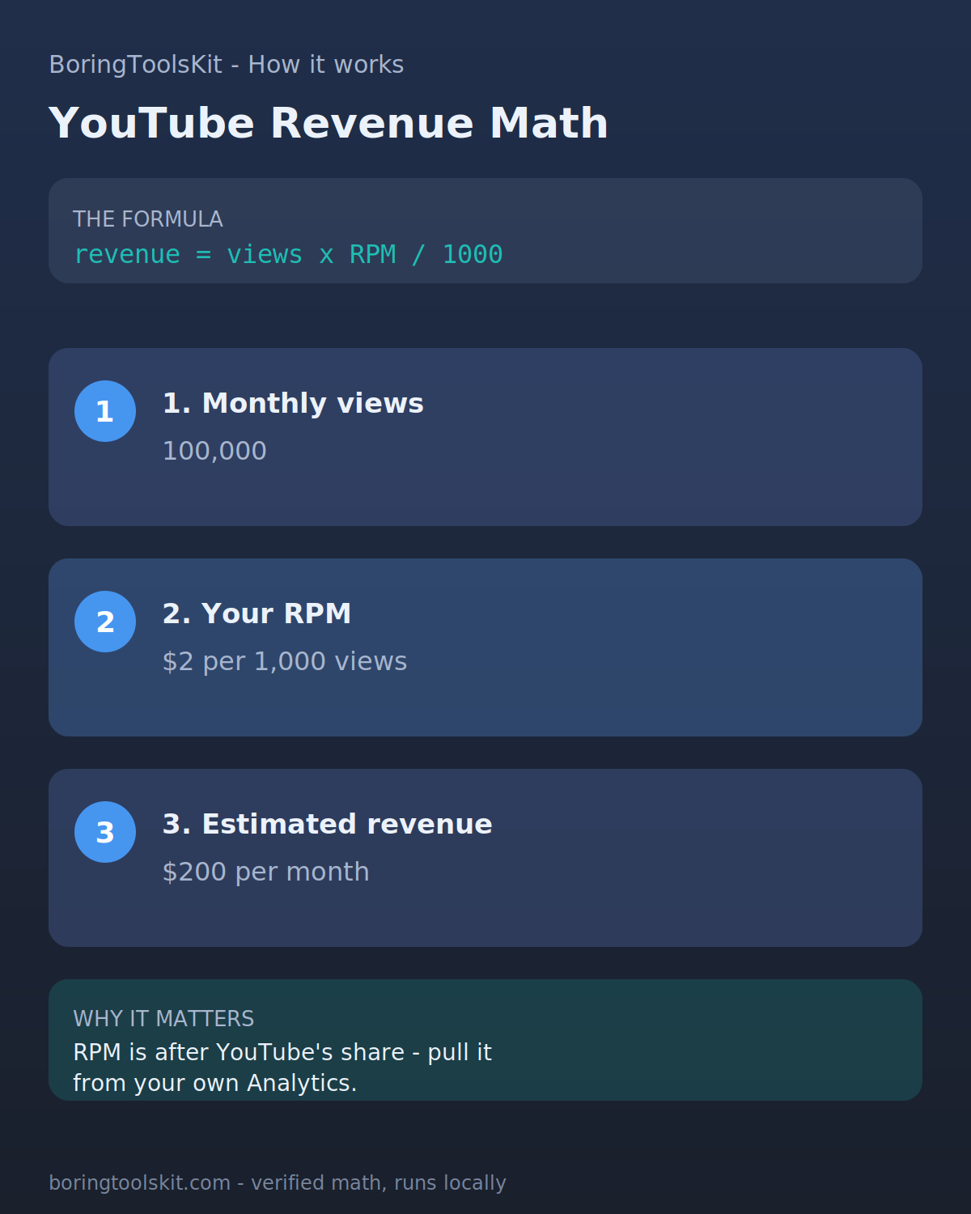Click 'BoringToolsKit - How it works' header text
Image resolution: width=971 pixels, height=1214 pixels.
pyautogui.click(x=227, y=65)
